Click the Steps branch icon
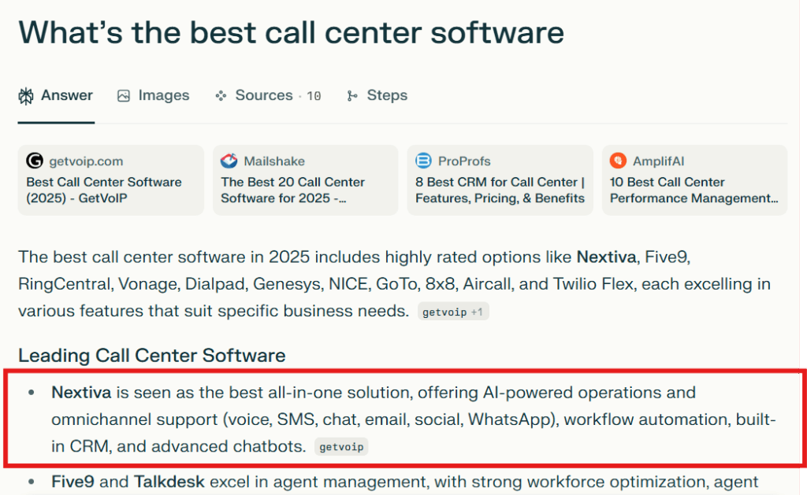This screenshot has width=807, height=495. pyautogui.click(x=352, y=96)
